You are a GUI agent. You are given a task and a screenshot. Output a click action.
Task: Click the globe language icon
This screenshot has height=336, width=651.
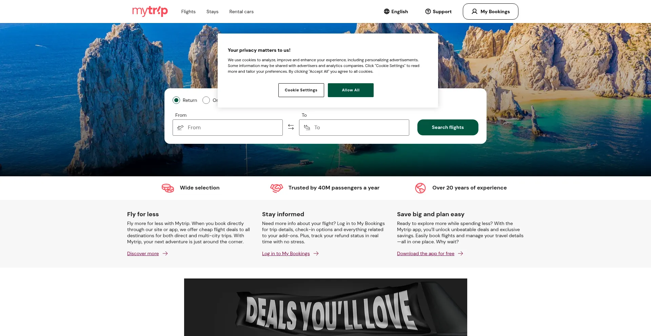[387, 12]
